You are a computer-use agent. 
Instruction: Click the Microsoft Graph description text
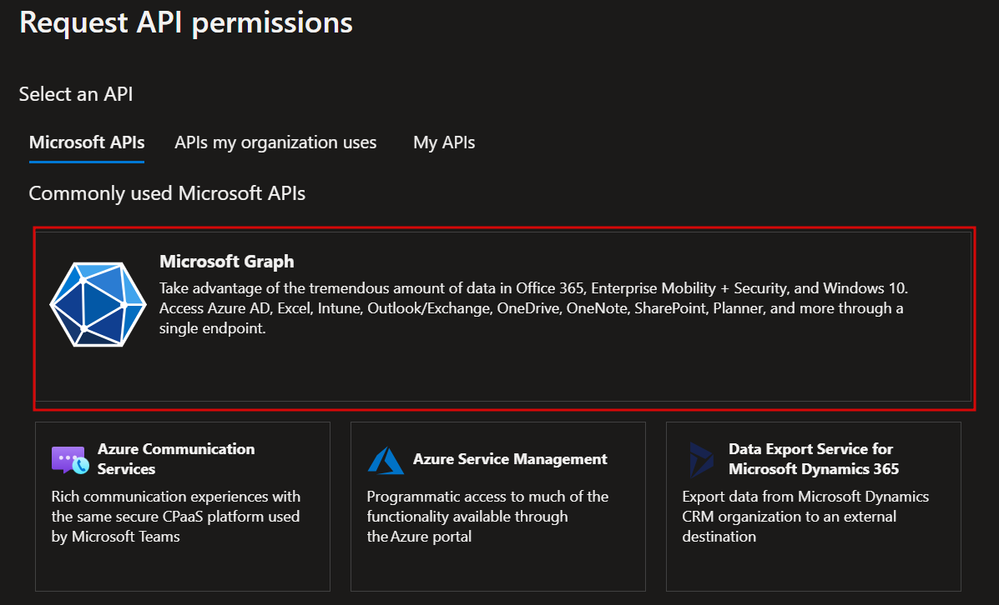click(x=533, y=307)
